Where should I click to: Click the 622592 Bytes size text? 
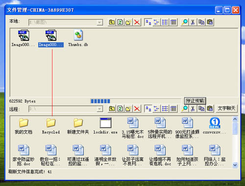pos(22,101)
